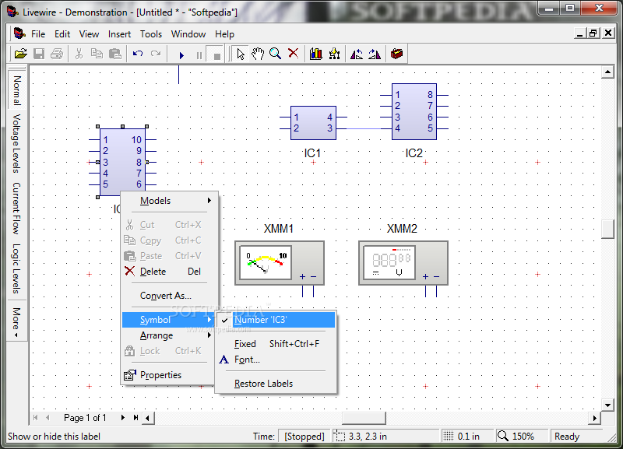Select Convert As... in context menu

[x=170, y=296]
